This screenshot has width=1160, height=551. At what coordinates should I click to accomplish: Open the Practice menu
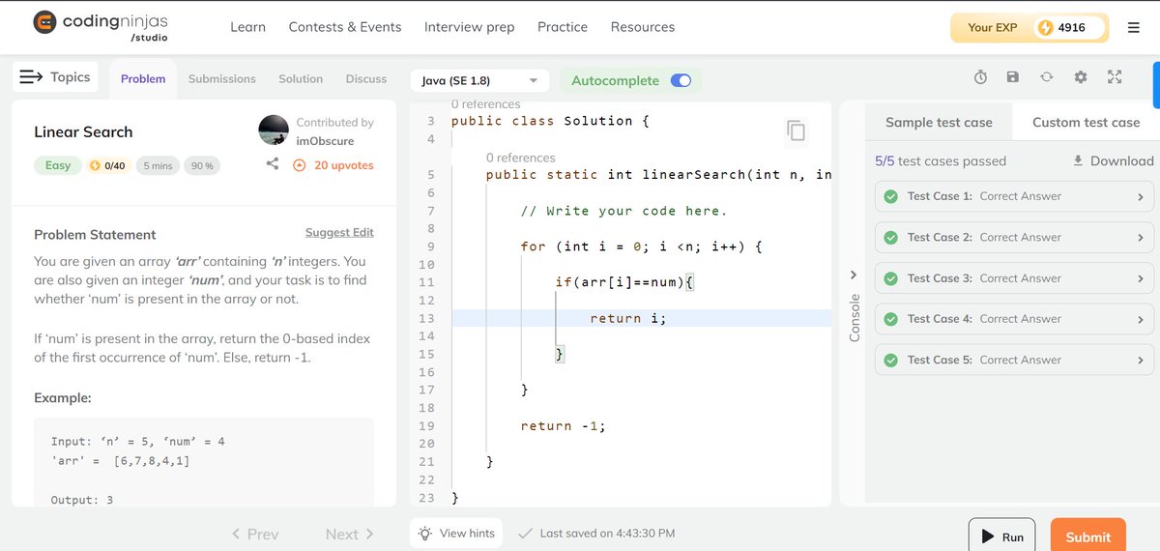[563, 27]
